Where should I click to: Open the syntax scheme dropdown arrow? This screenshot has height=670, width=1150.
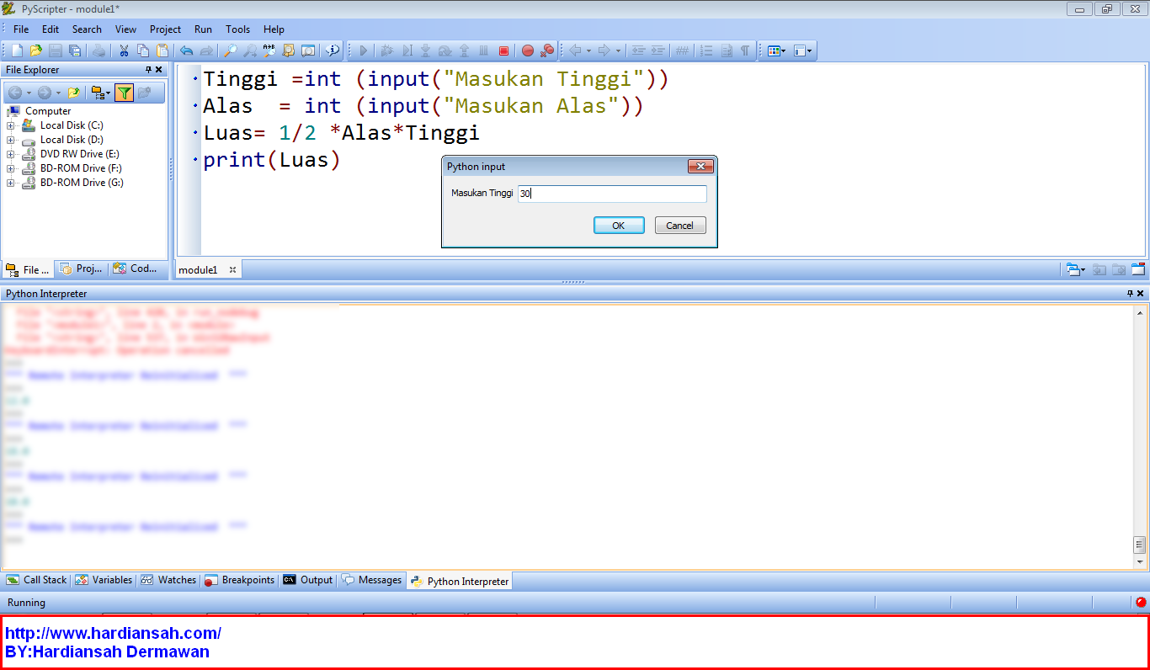tap(784, 51)
